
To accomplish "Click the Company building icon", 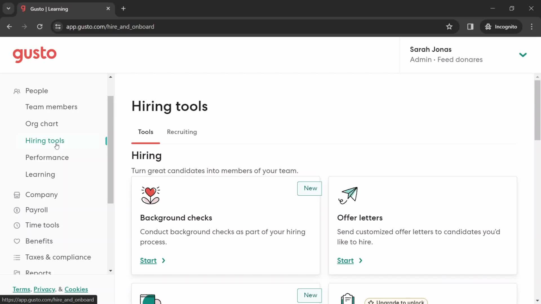I will [x=17, y=195].
